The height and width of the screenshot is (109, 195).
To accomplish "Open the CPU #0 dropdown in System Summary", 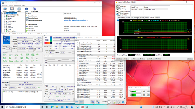I will point(6,46).
